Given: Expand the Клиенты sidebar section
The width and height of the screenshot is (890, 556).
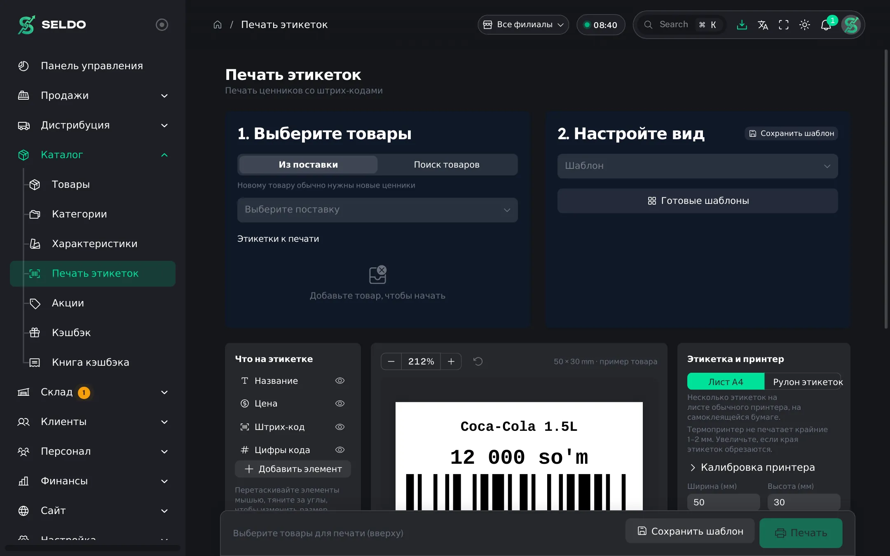Looking at the screenshot, I should [x=92, y=422].
